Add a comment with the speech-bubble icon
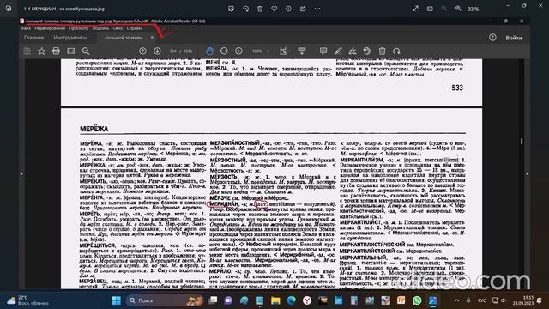The width and height of the screenshot is (549, 309). pos(323,51)
